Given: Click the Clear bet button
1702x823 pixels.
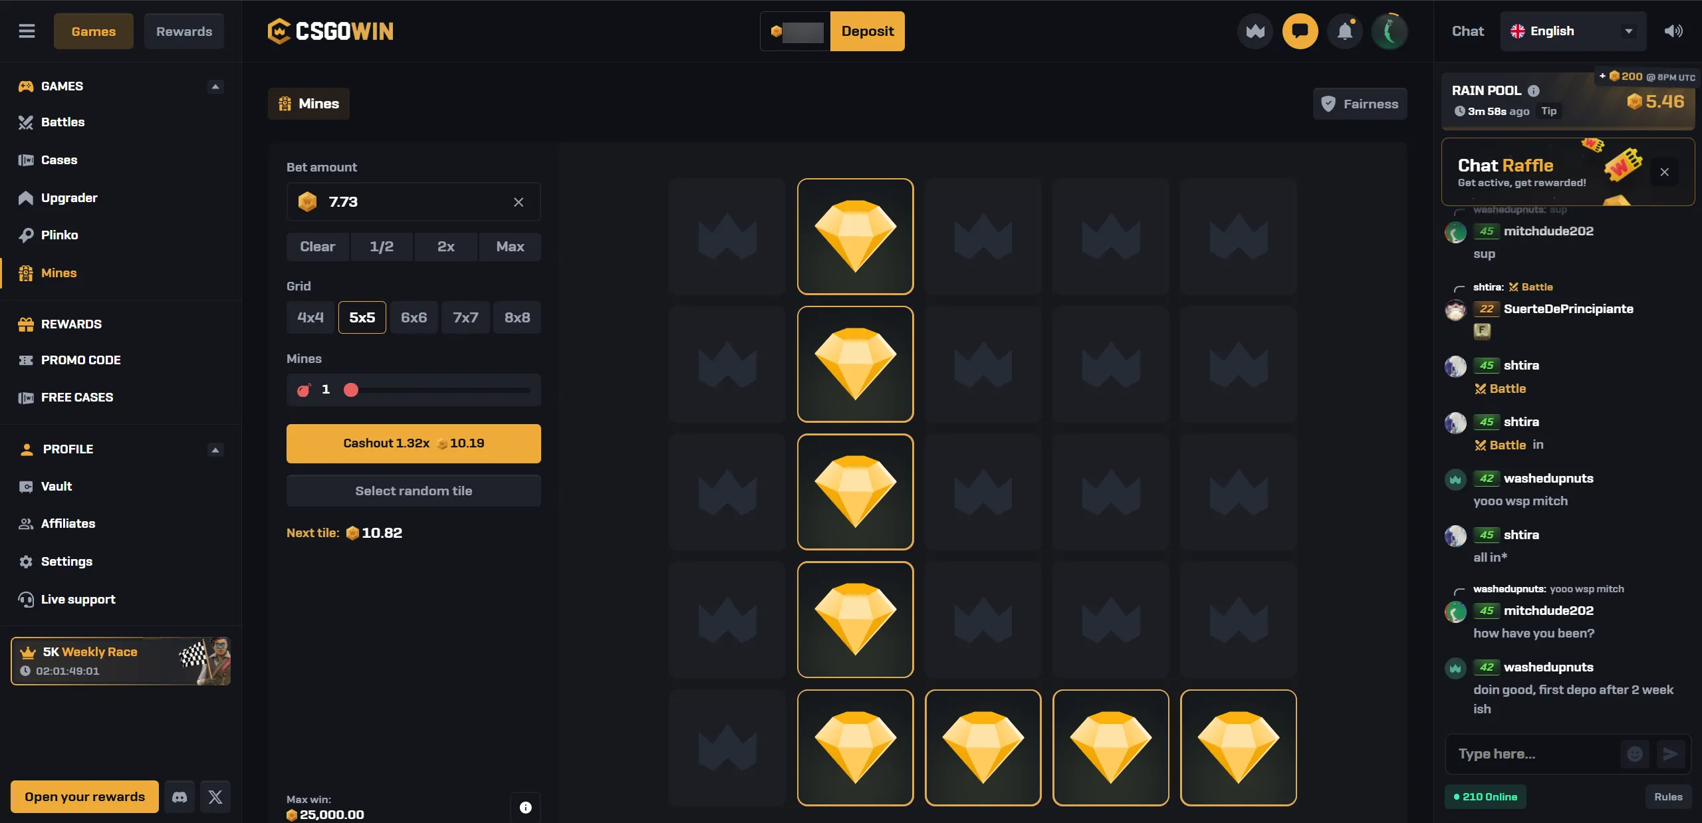Looking at the screenshot, I should (x=318, y=247).
